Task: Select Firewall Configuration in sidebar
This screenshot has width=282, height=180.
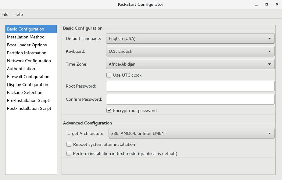Action: [x=28, y=77]
